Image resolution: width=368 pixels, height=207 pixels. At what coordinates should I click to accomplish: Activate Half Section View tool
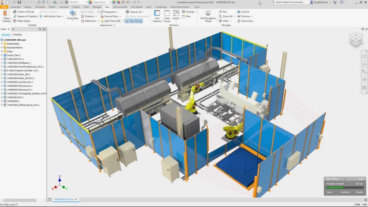50,17
